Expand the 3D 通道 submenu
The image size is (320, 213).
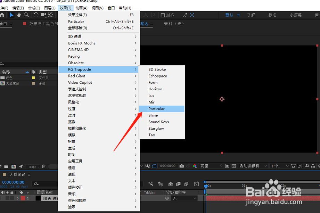[99, 36]
